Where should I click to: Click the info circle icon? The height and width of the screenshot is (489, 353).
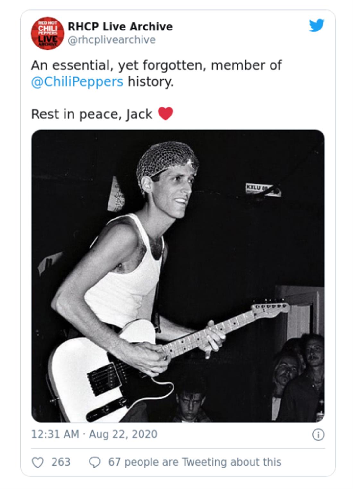[318, 434]
